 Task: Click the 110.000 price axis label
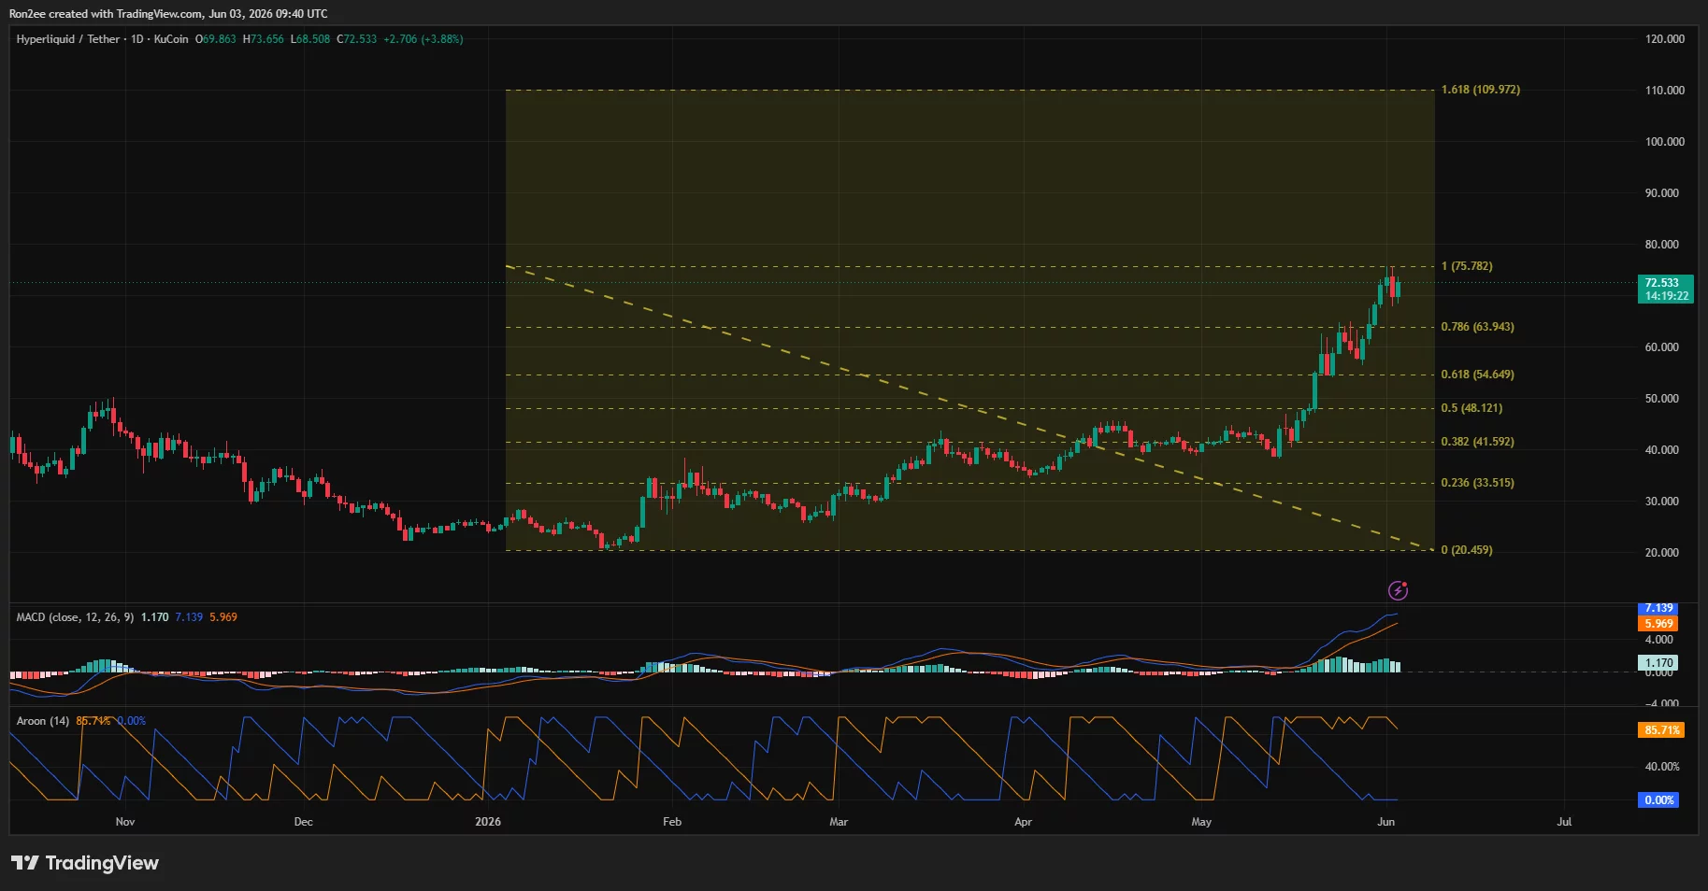[1665, 91]
